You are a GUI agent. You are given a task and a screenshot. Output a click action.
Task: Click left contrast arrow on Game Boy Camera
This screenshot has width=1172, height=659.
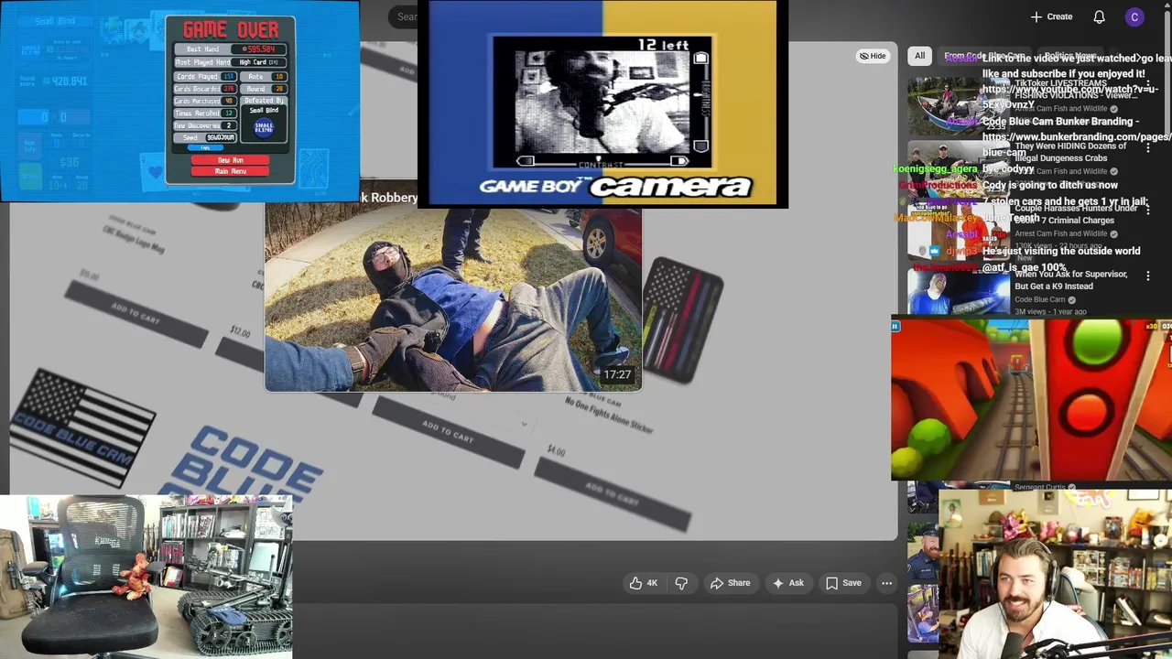[525, 161]
